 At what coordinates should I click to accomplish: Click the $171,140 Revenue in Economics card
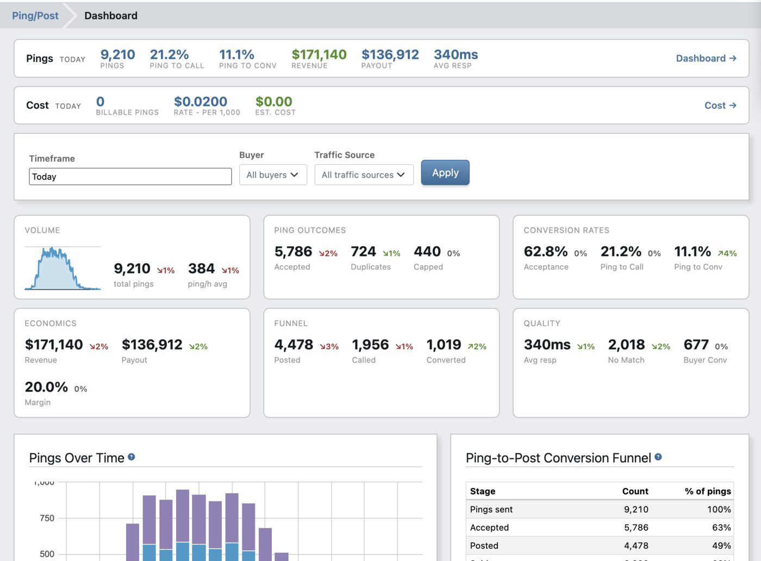coord(54,345)
